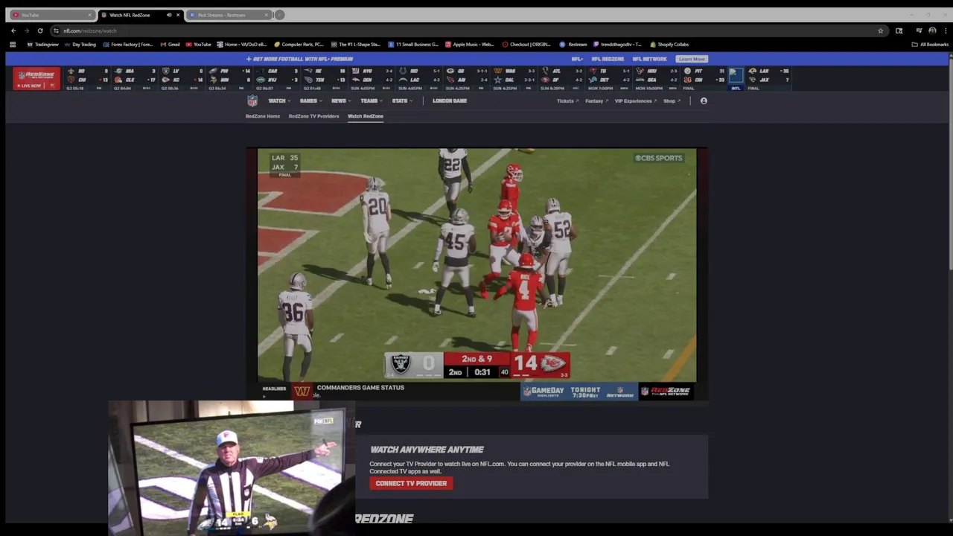This screenshot has height=536, width=953.
Task: Open the LV vs KC score card
Action: tap(183, 78)
